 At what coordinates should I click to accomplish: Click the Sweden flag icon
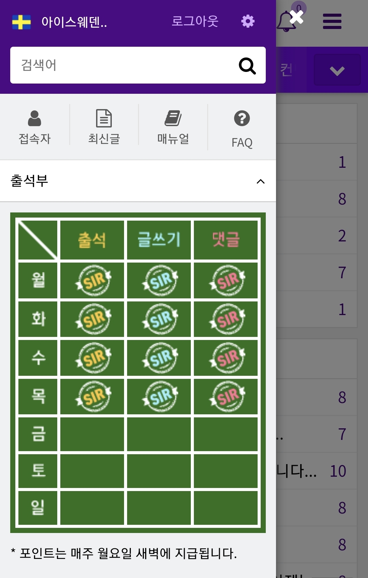click(21, 22)
